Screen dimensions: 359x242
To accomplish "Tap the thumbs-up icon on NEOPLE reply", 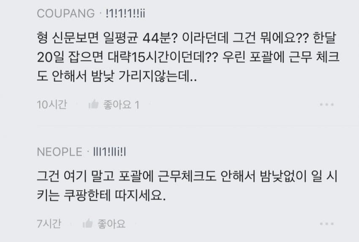I will (87, 223).
